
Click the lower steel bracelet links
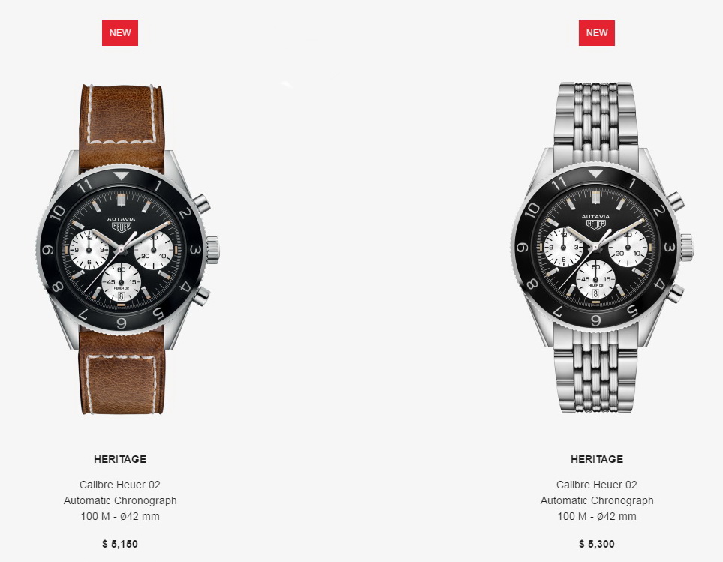click(x=595, y=370)
